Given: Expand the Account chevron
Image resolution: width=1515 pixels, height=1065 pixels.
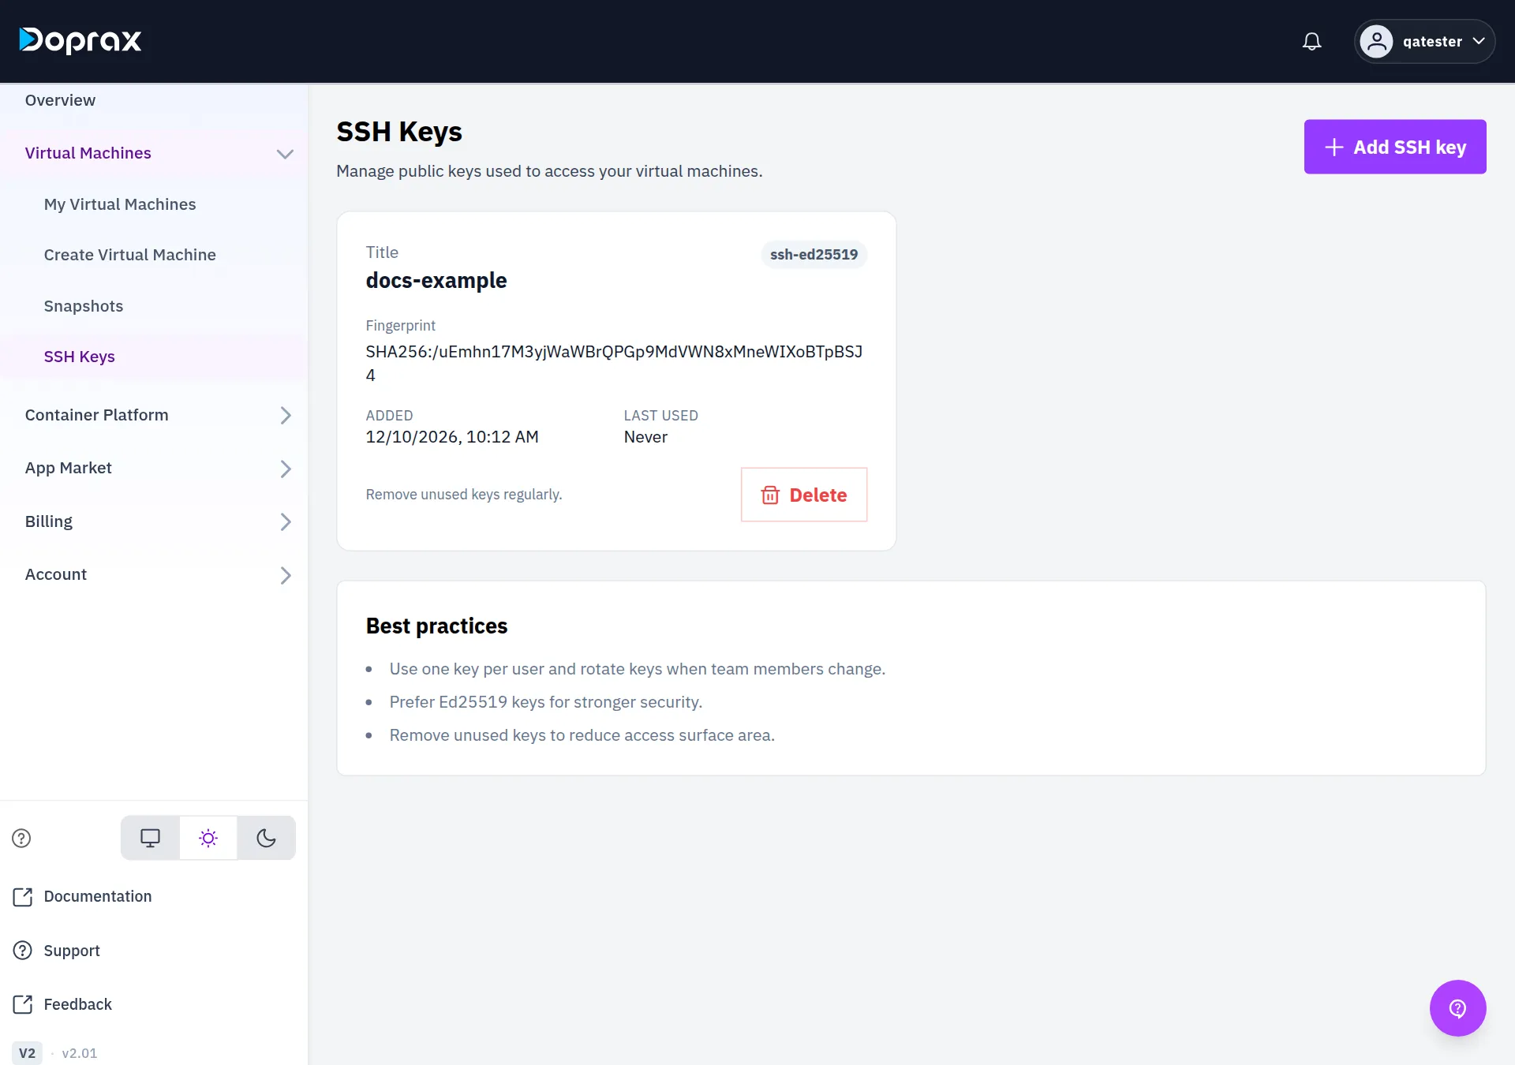Looking at the screenshot, I should 286,575.
